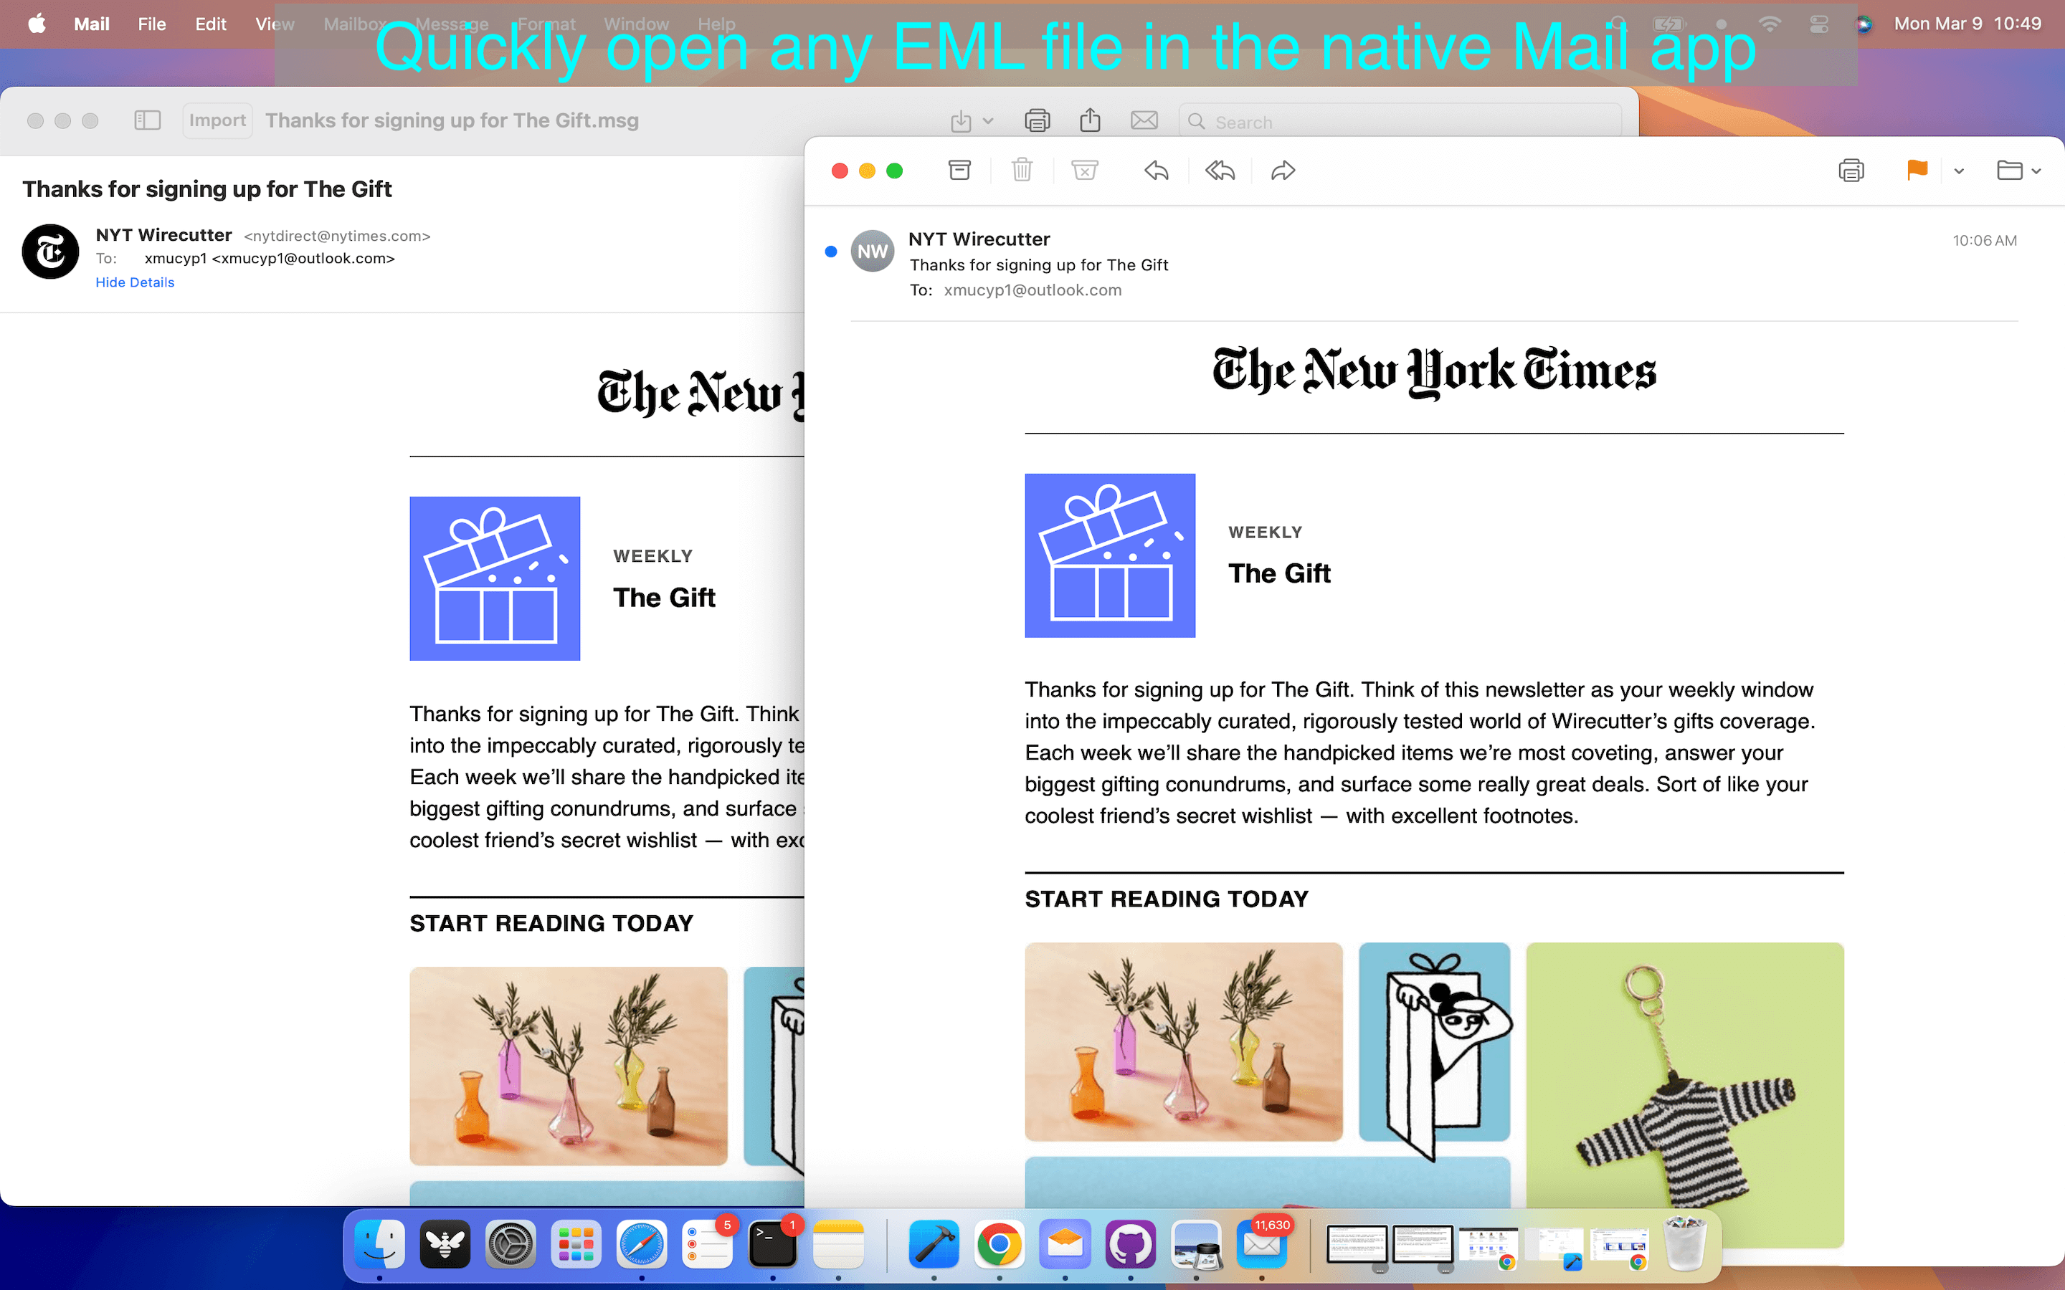Click the Search field in the back window
Viewport: 2065px width, 1290px height.
click(1400, 122)
